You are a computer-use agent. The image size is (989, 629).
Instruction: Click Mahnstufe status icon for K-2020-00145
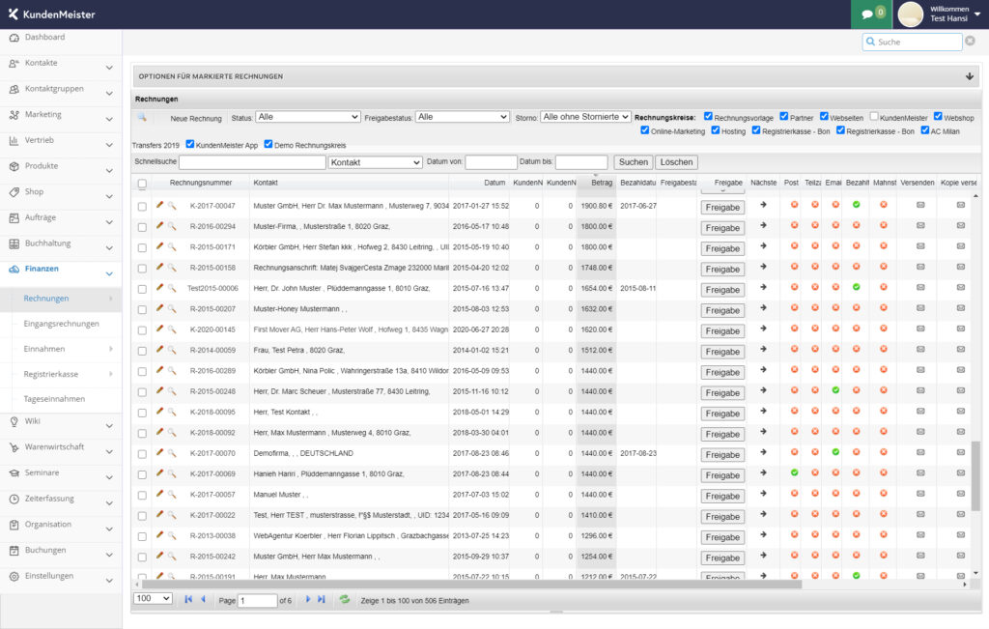pyautogui.click(x=884, y=329)
